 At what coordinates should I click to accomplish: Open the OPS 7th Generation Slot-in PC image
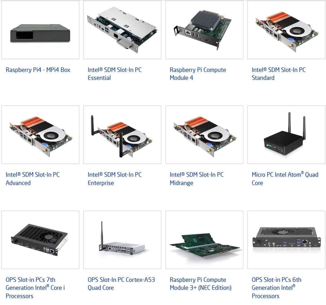[40, 240]
